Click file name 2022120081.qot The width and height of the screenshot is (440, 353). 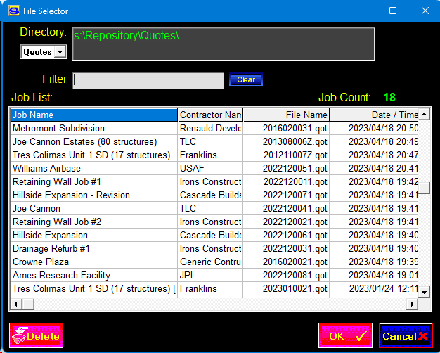click(x=286, y=275)
